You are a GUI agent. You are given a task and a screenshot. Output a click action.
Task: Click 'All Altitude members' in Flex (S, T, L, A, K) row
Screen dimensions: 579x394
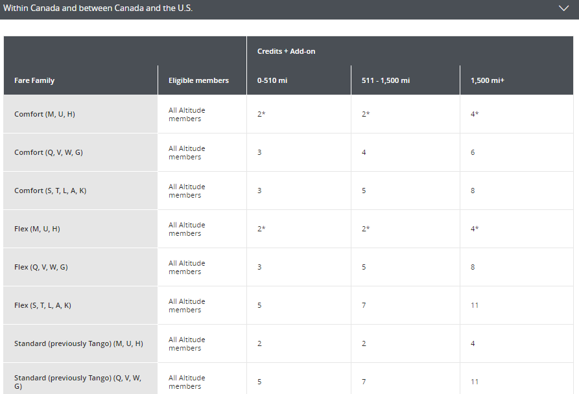point(187,305)
